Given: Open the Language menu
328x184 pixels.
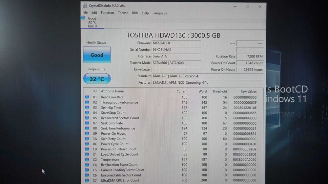Looking at the screenshot, I should (160, 13).
